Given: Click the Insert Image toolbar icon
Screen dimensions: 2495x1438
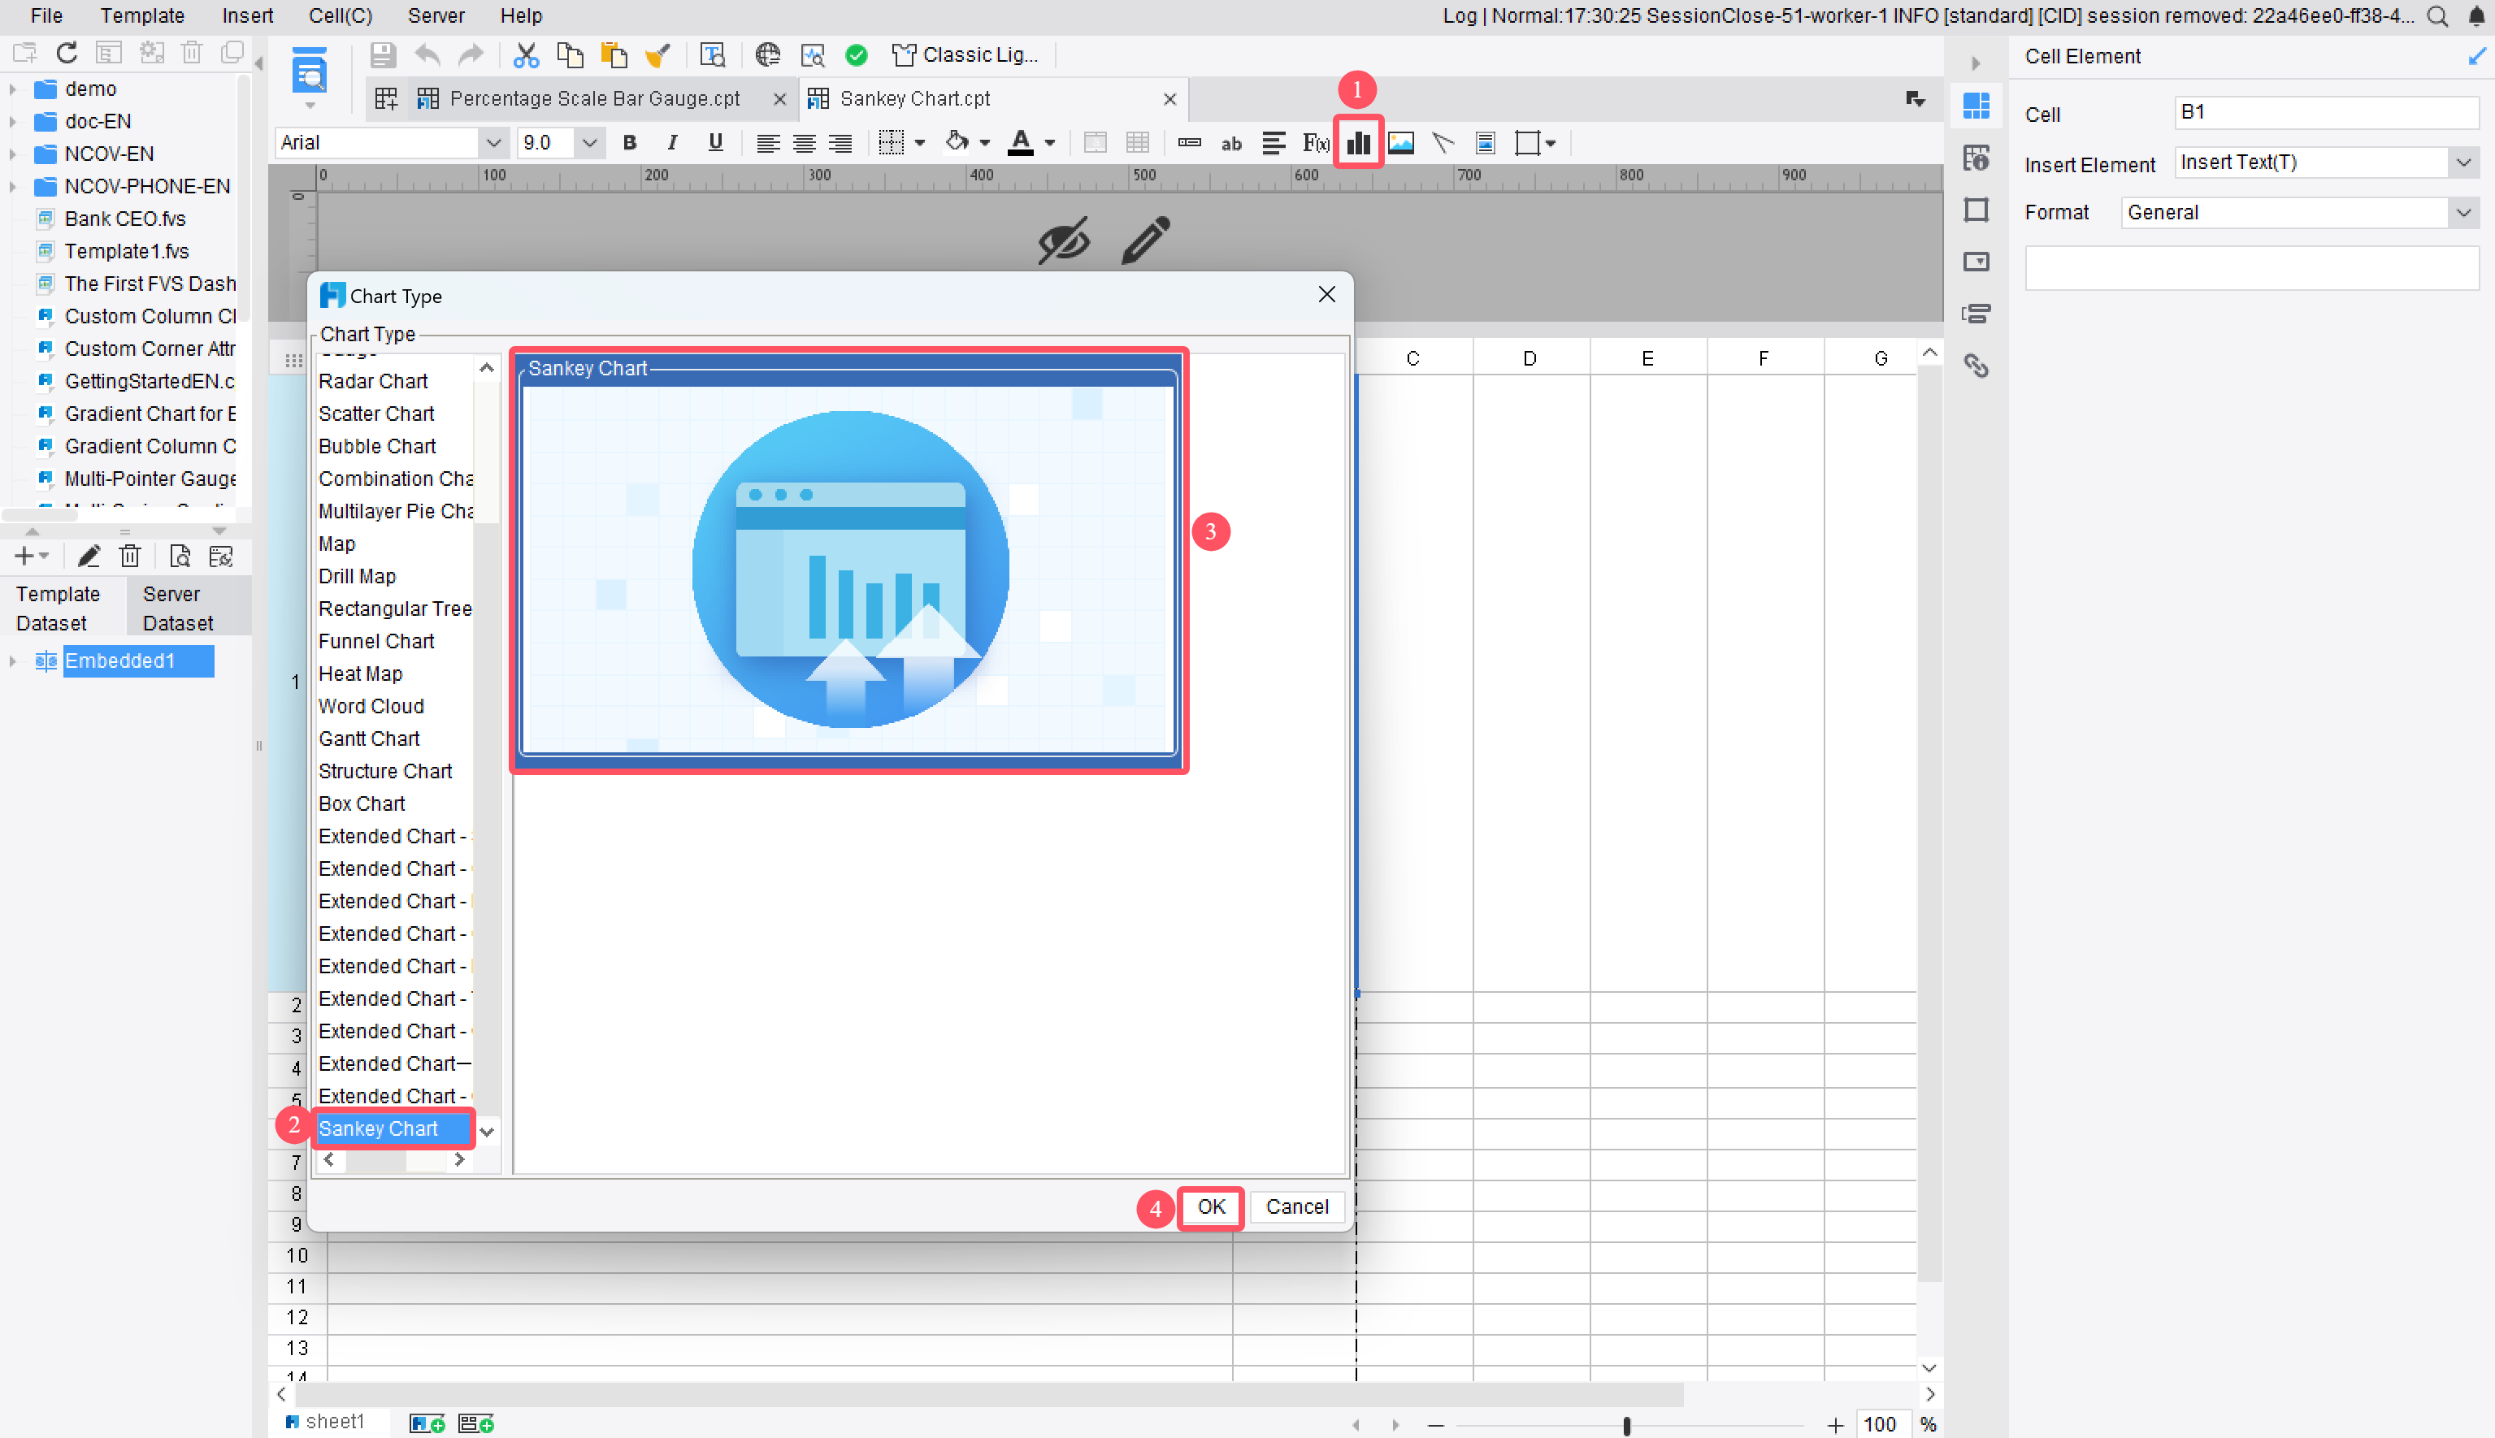Looking at the screenshot, I should (x=1399, y=143).
